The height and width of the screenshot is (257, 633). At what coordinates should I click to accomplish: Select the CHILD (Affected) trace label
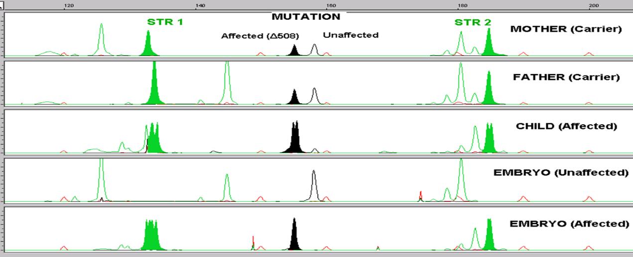point(566,126)
